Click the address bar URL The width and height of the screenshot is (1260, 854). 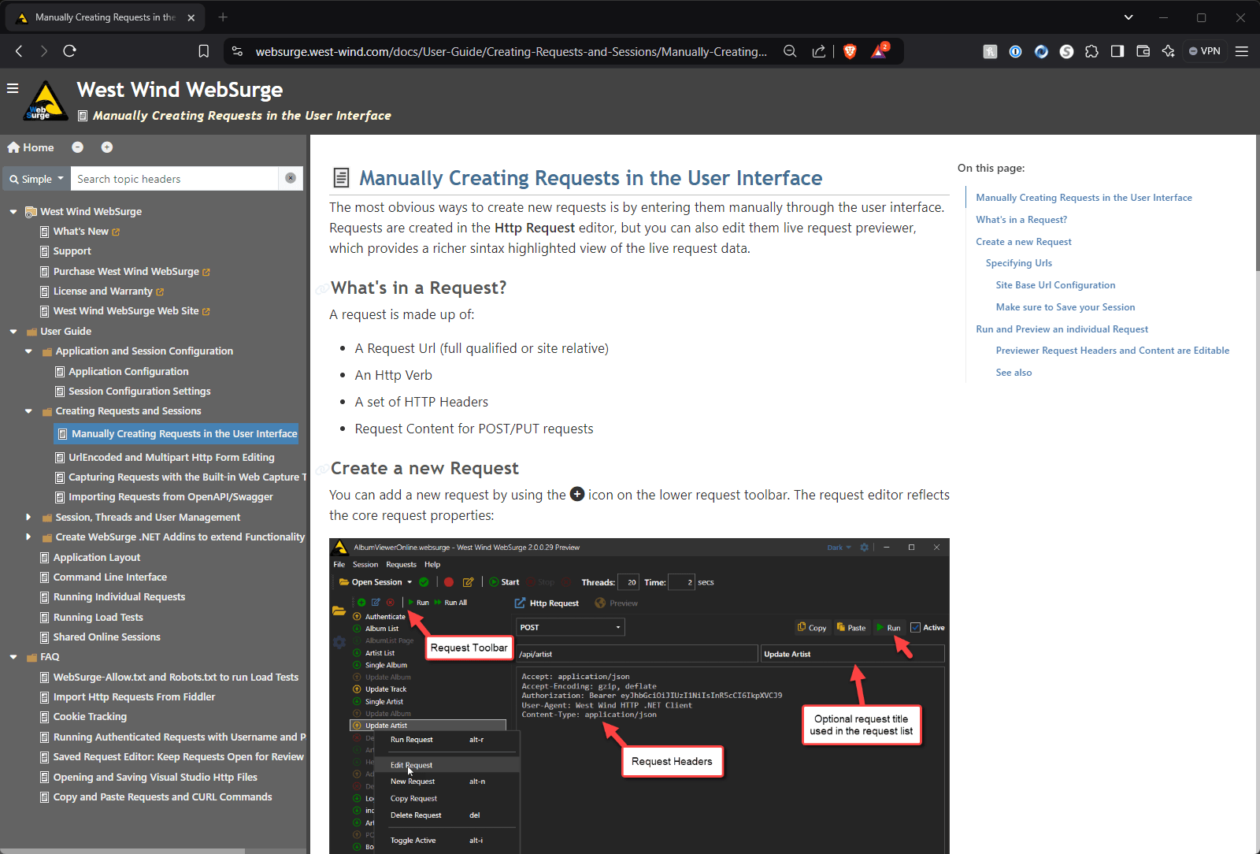tap(511, 51)
